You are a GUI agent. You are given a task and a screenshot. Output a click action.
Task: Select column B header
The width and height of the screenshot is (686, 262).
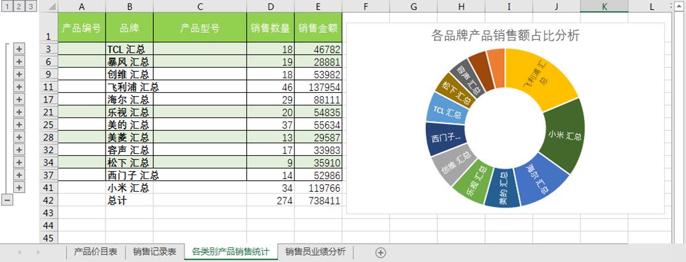(129, 6)
